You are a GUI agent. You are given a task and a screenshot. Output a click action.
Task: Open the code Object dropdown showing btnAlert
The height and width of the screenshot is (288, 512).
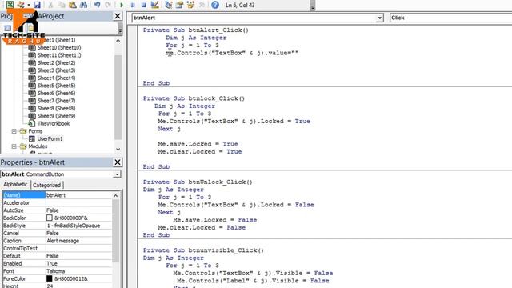379,18
